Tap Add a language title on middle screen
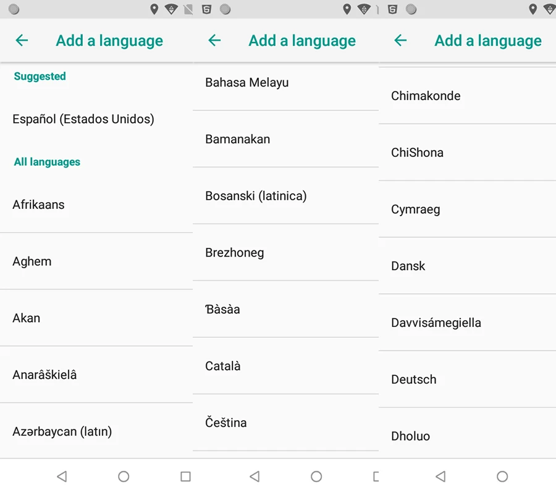 pyautogui.click(x=302, y=41)
